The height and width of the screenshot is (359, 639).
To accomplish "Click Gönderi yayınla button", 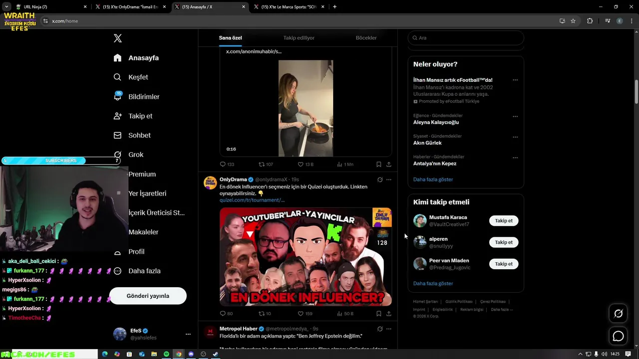I will [x=148, y=296].
